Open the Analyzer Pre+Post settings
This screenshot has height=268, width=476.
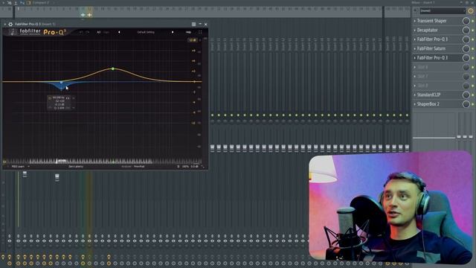[x=133, y=167]
